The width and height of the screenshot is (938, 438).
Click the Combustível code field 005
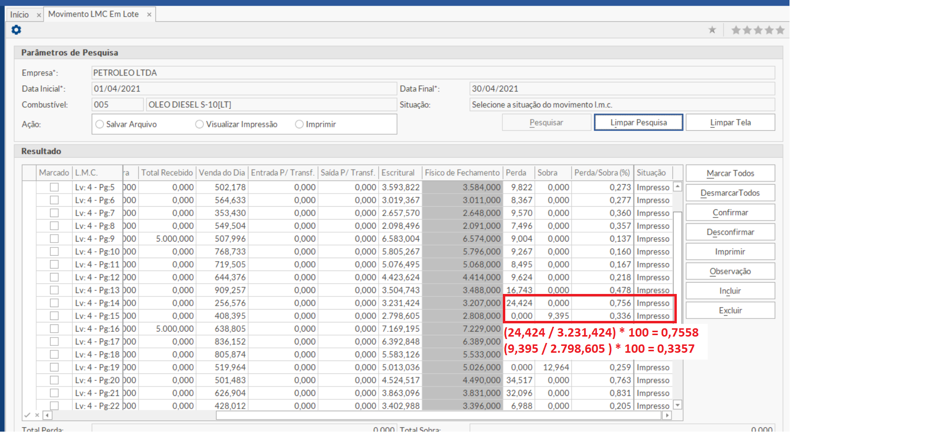tap(118, 105)
